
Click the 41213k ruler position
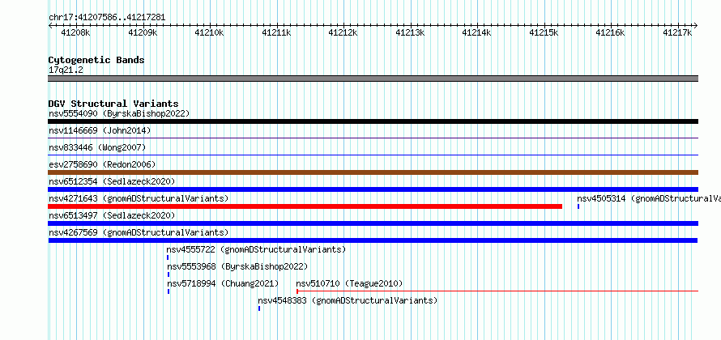[410, 32]
